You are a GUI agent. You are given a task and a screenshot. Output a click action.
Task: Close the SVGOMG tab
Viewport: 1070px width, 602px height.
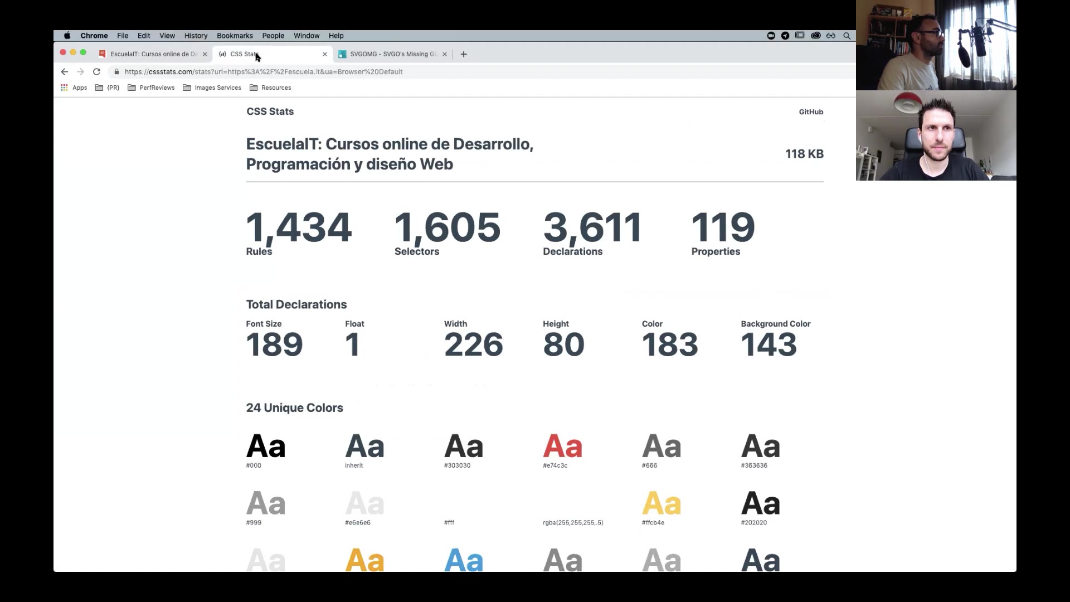445,54
